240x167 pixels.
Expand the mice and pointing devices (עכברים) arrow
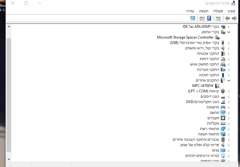pyautogui.click(x=229, y=140)
